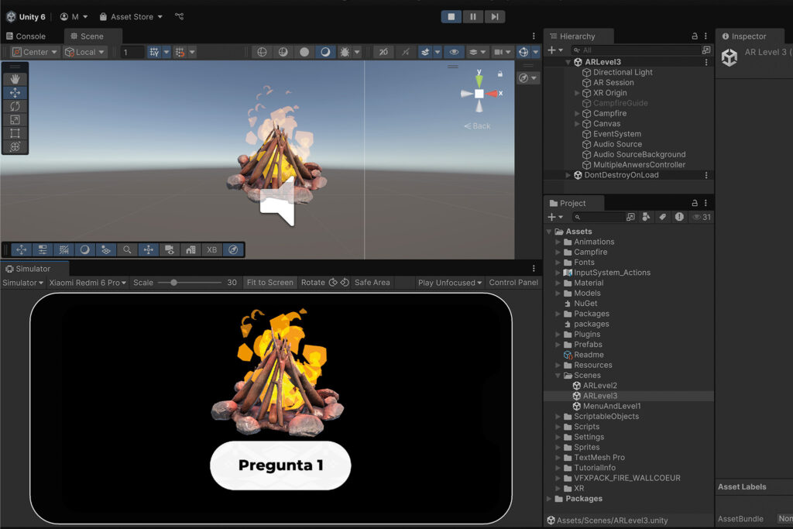Screen dimensions: 793x529
Task: Click the Pregunta 1 button in simulator
Action: pyautogui.click(x=280, y=465)
